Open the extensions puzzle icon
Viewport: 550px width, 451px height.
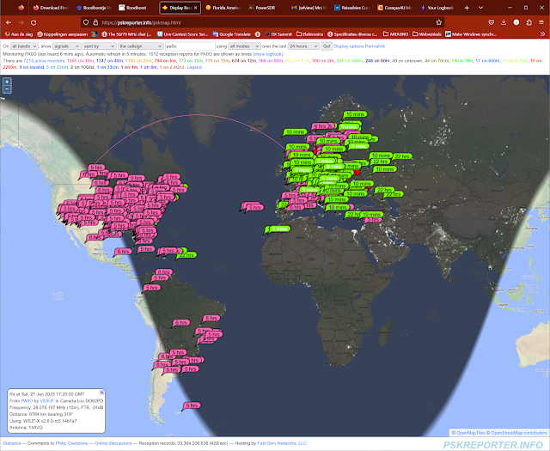pos(529,22)
